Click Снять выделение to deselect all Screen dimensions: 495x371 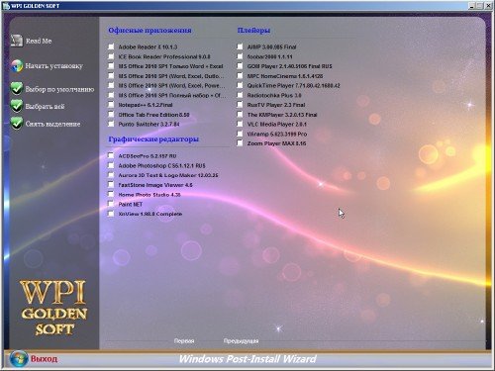coord(52,124)
